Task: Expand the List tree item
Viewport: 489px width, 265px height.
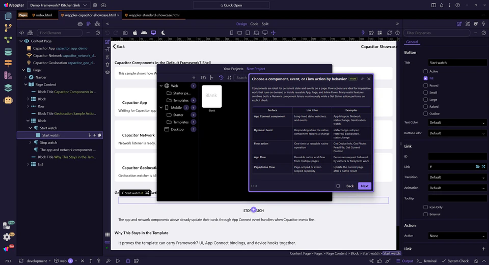Action: click(28, 164)
